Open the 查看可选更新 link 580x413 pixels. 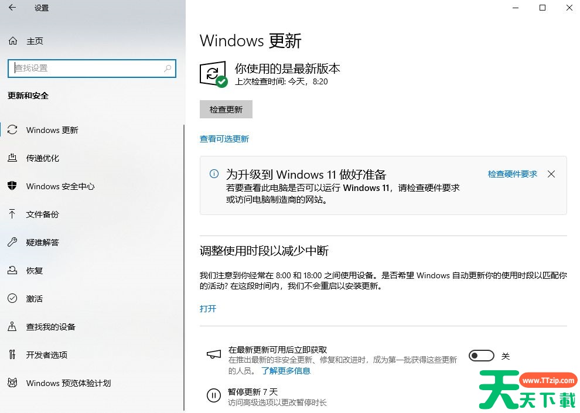coord(224,139)
